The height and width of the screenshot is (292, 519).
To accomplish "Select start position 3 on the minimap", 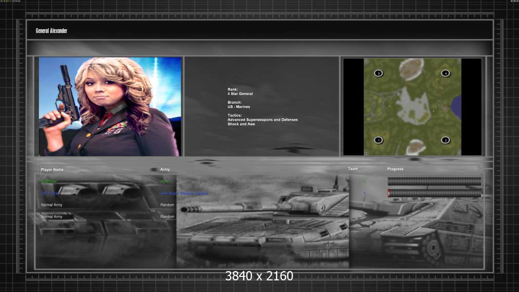I will click(x=379, y=73).
